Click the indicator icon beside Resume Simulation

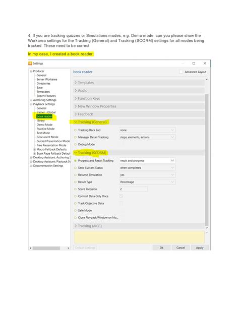pyautogui.click(x=75, y=175)
